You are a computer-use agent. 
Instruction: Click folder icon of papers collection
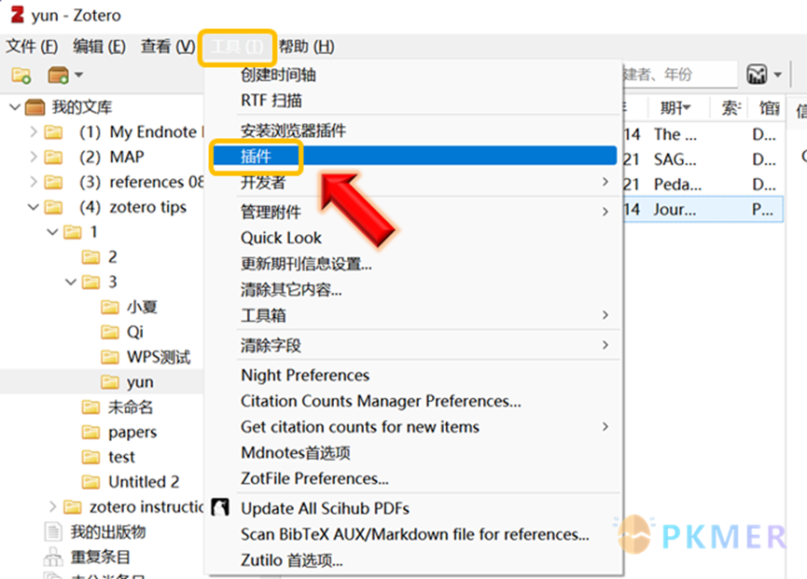coord(90,433)
